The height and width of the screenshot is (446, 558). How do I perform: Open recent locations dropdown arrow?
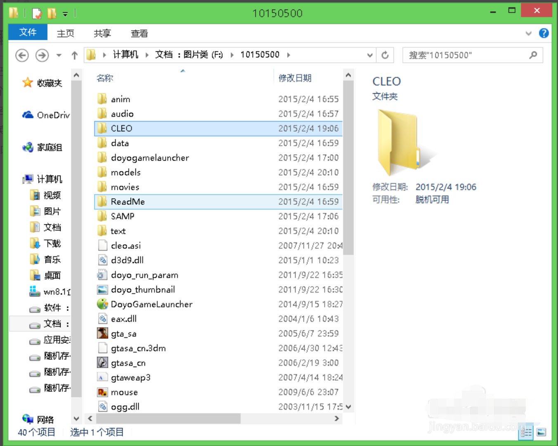pos(59,55)
